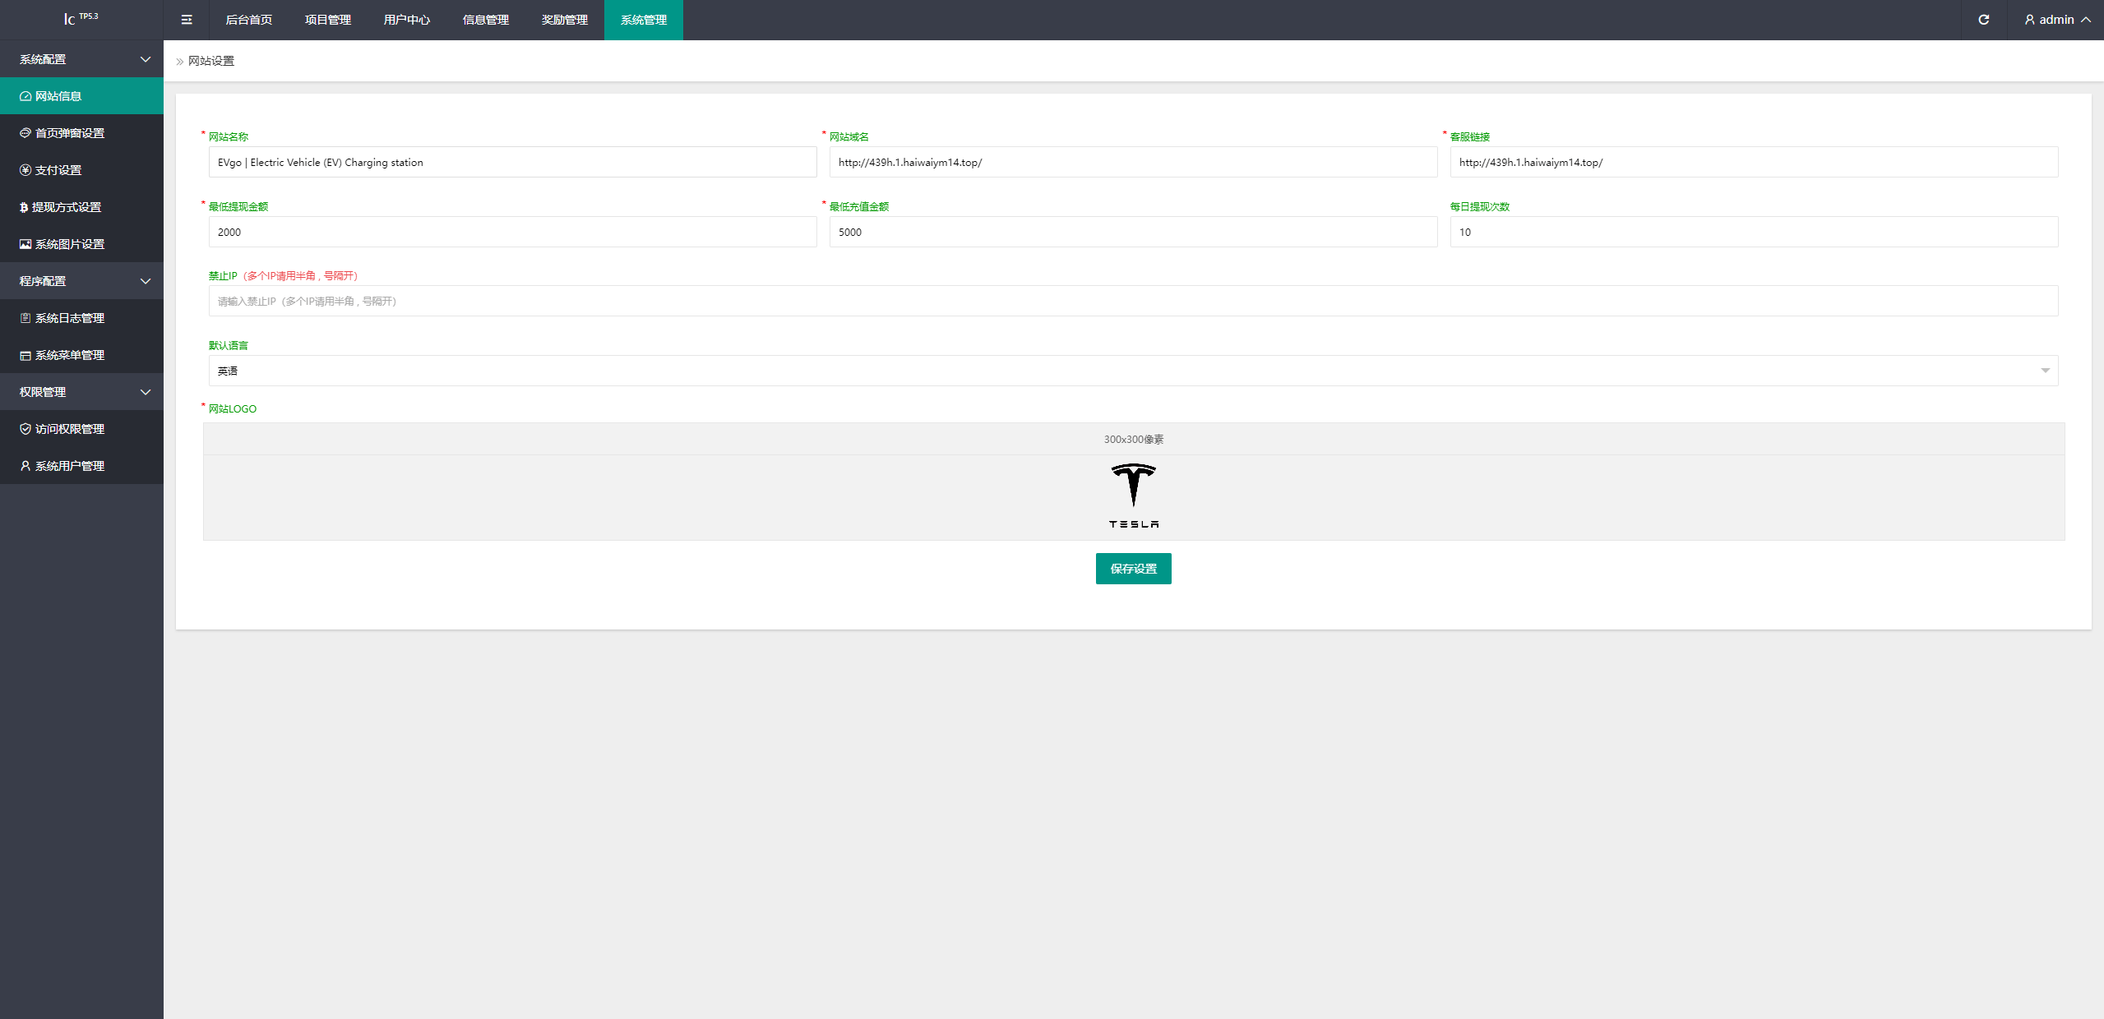Viewport: 2104px width, 1019px height.
Task: Click the 系统日志管理 log icon
Action: pyautogui.click(x=25, y=318)
